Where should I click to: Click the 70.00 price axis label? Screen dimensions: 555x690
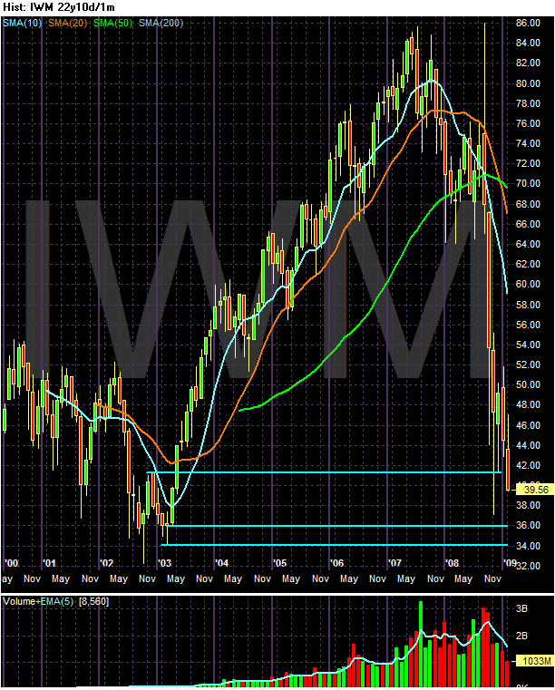[x=528, y=183]
